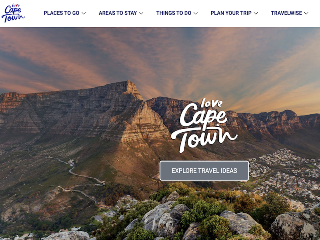320x240 pixels.
Task: Select the Plan Your Trip menu item
Action: click(x=231, y=13)
